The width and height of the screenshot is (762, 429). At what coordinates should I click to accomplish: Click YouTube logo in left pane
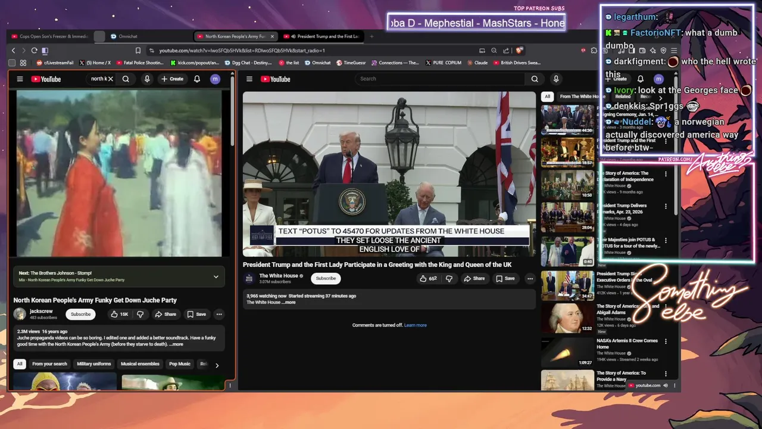46,79
